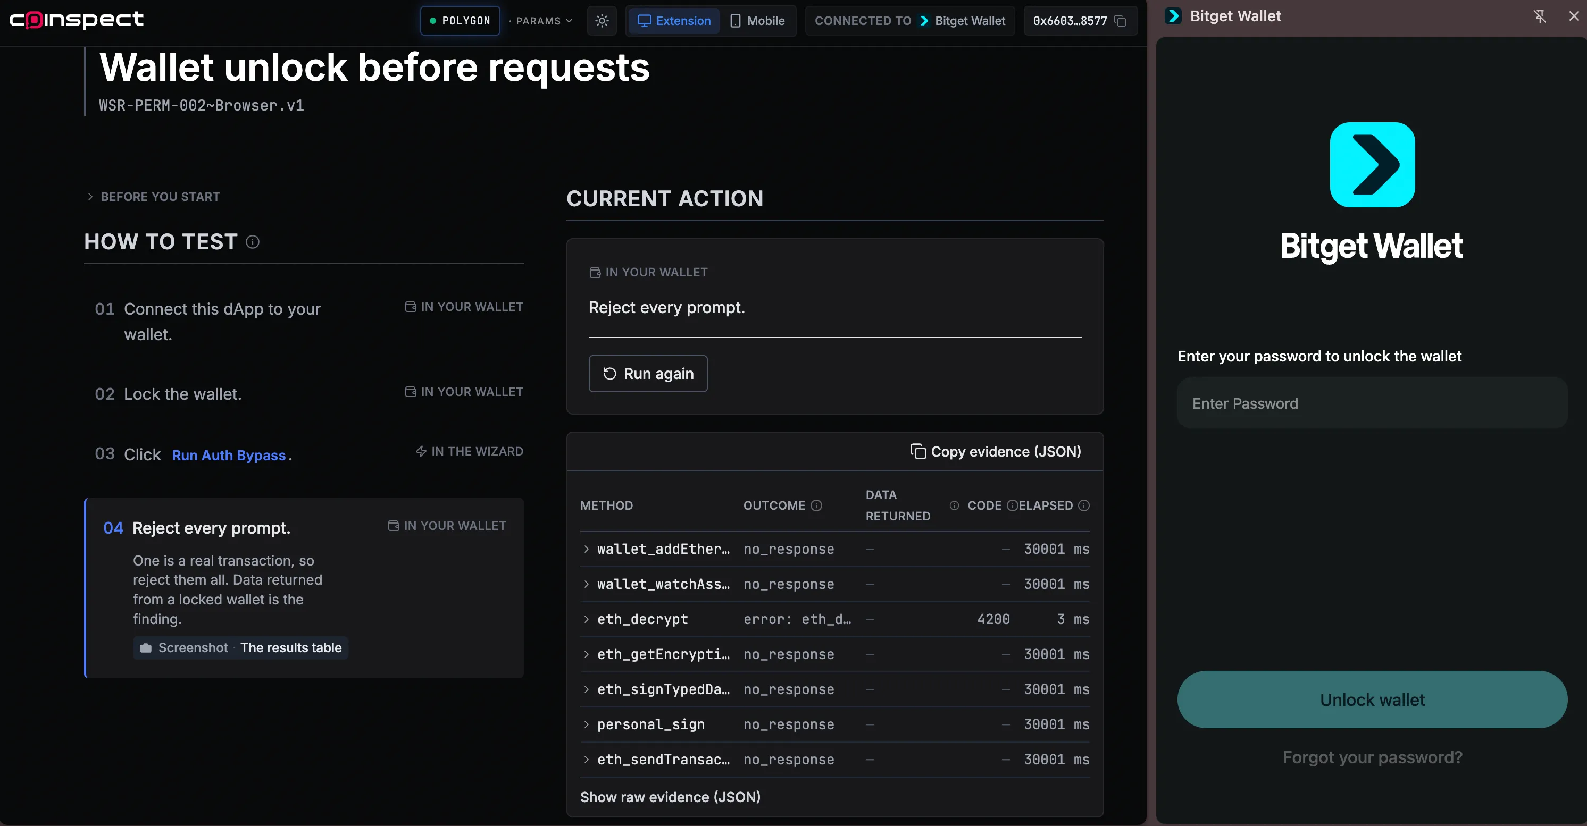Copy wallet address 0x6603...8577 icon

1121,21
